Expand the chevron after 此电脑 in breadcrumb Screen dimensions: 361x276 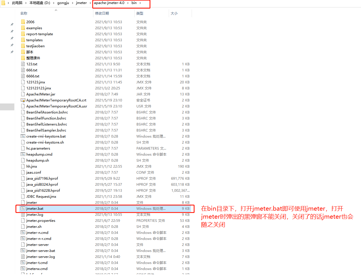[26, 3]
